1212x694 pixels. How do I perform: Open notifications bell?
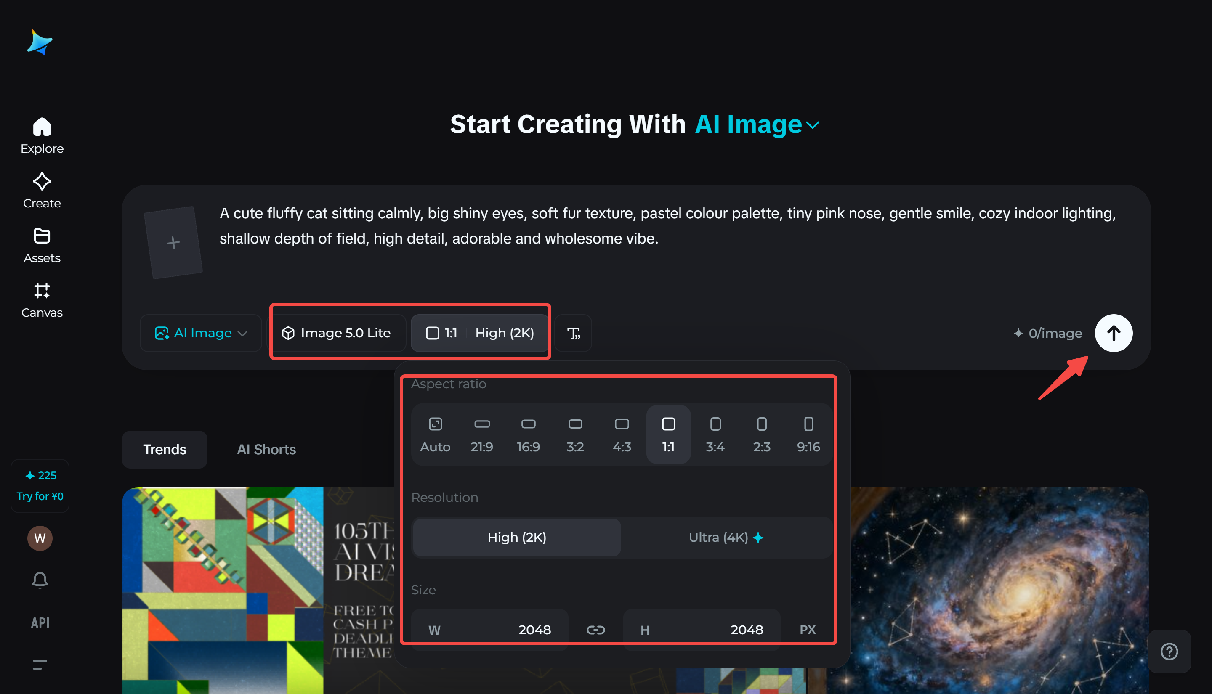click(x=40, y=580)
